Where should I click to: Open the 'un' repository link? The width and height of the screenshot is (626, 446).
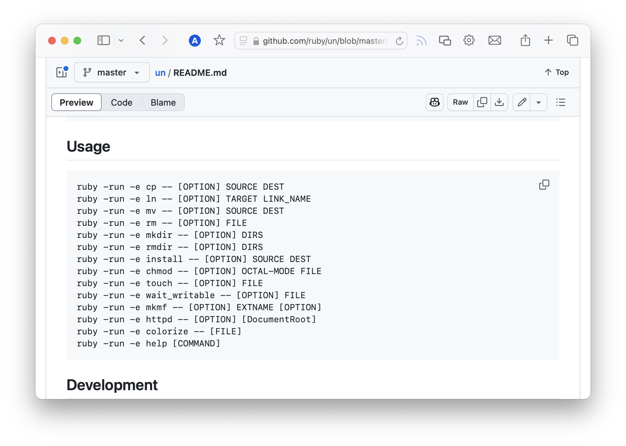pos(160,73)
